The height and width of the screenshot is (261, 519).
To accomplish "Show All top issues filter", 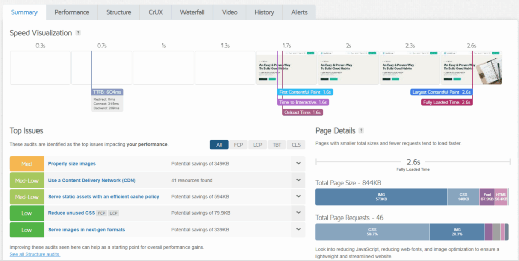I will [x=219, y=145].
